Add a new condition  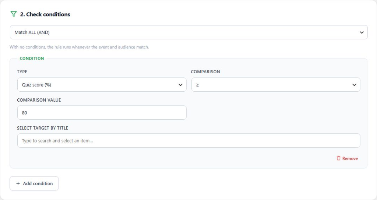(34, 183)
